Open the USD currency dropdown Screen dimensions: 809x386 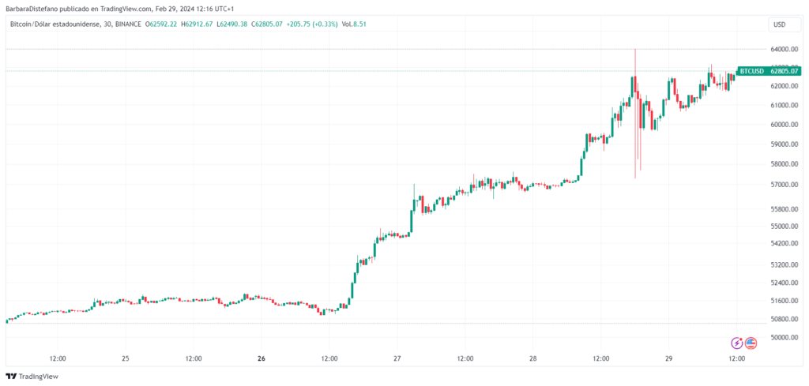tap(778, 24)
